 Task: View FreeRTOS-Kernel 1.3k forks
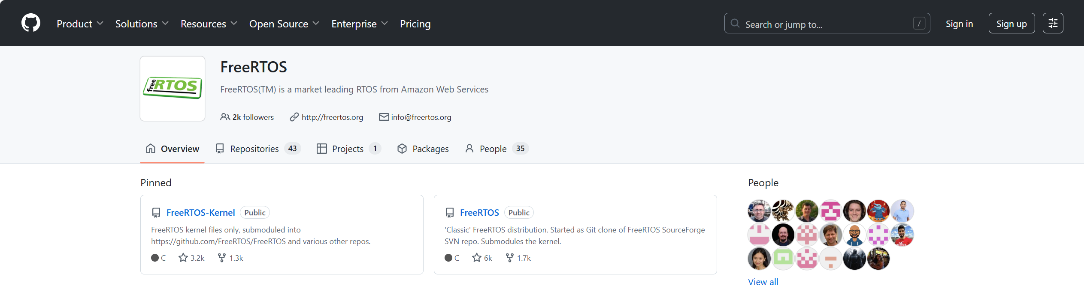point(230,258)
